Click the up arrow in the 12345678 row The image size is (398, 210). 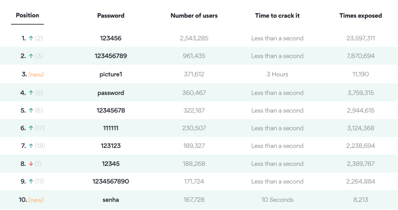[31, 111]
